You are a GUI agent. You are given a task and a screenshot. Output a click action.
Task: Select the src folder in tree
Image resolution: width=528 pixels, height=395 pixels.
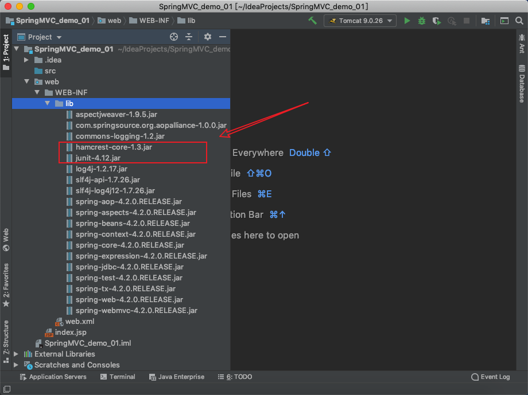click(x=45, y=71)
